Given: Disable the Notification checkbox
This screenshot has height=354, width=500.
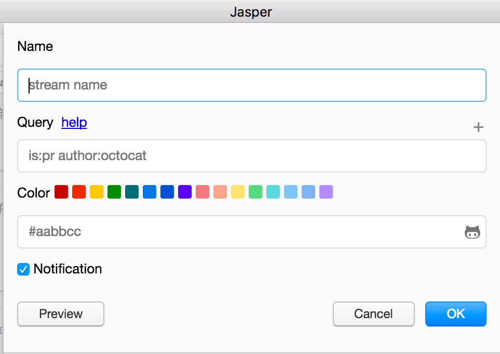Looking at the screenshot, I should (23, 269).
